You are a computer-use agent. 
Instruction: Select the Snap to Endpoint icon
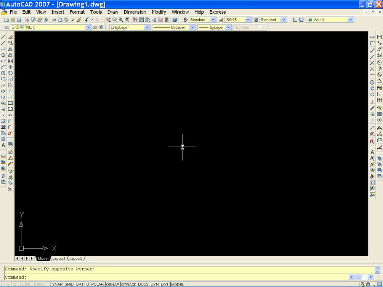372,51
